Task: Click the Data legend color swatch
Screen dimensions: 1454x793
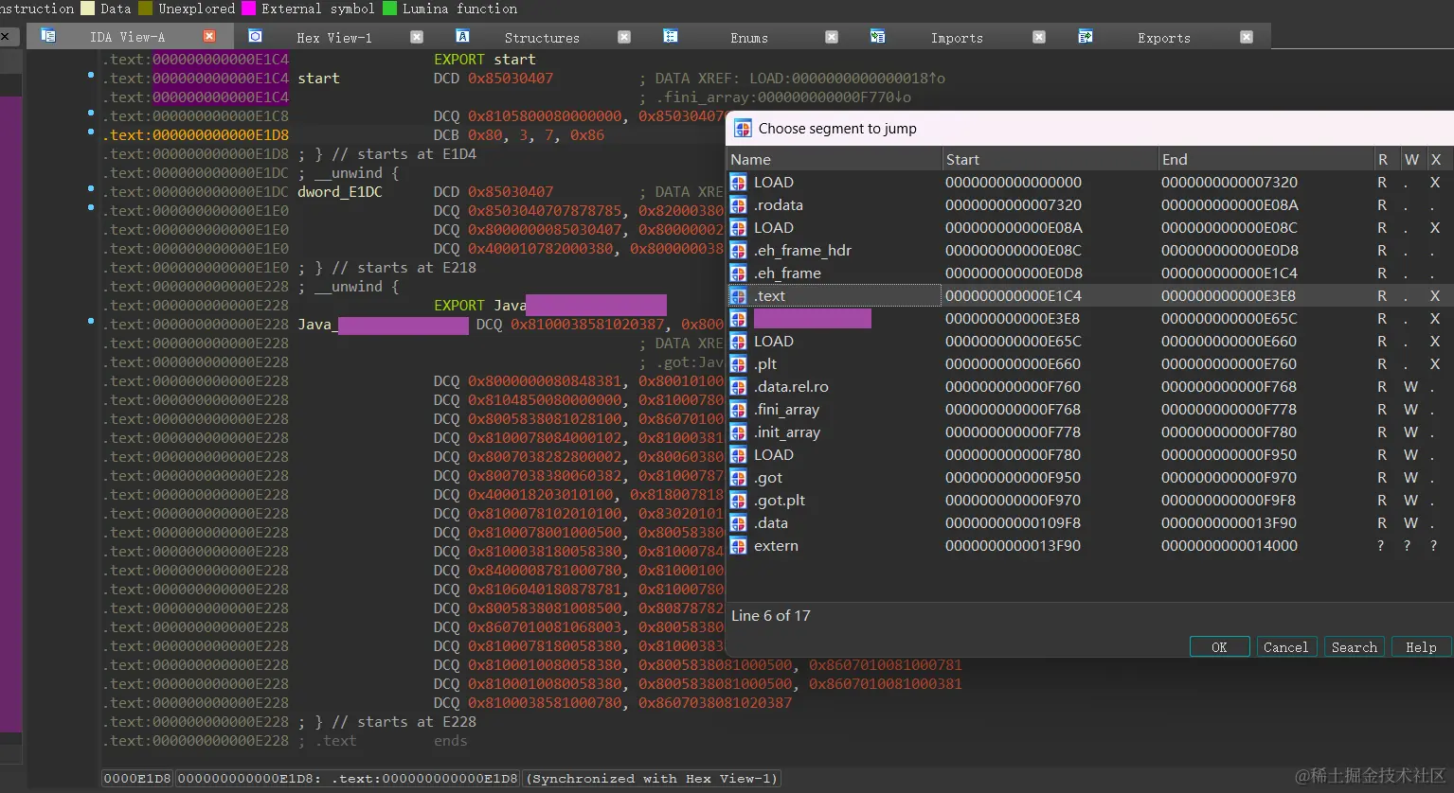Action: (88, 9)
